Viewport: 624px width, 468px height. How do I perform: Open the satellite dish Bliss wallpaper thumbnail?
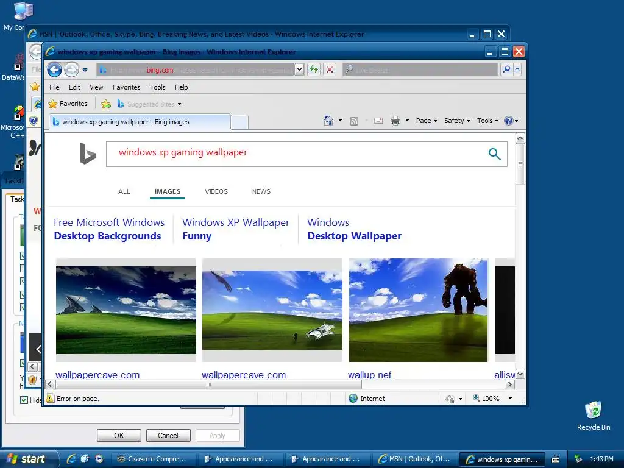pyautogui.click(x=126, y=310)
